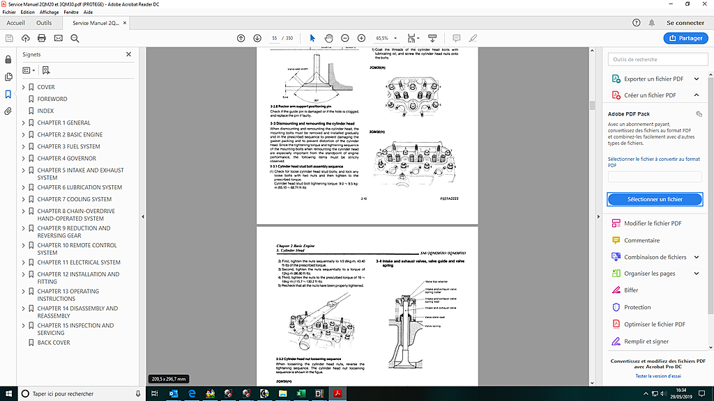
Task: Activate the hand pan tool
Action: [329, 38]
